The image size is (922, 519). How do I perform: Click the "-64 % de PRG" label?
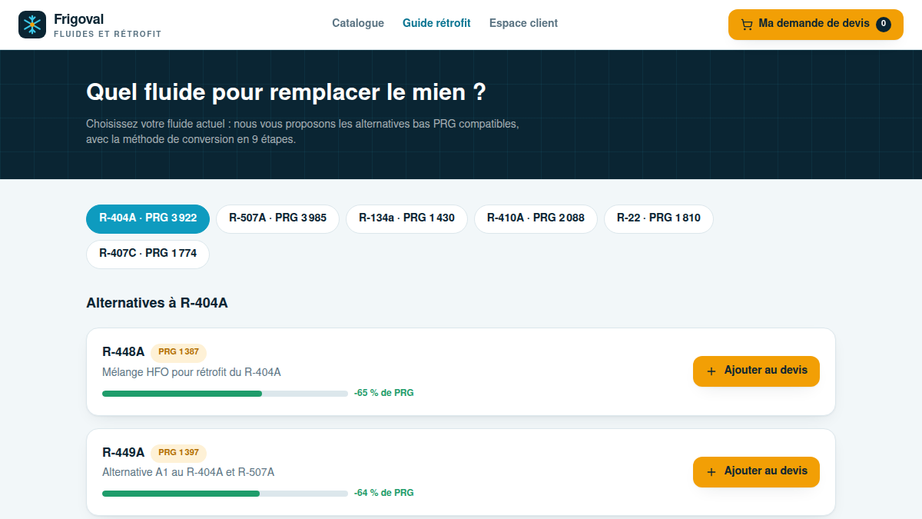(x=384, y=493)
